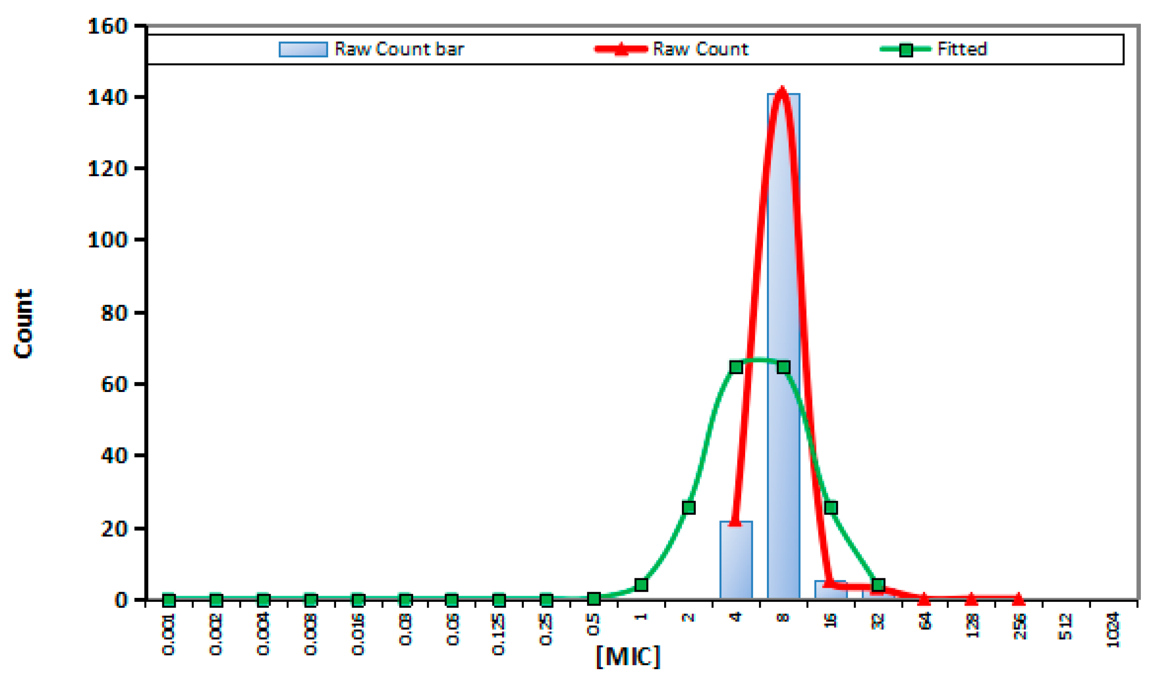Click the red Raw Count legend marker
Screen dimensions: 1156x682
[x=621, y=49]
